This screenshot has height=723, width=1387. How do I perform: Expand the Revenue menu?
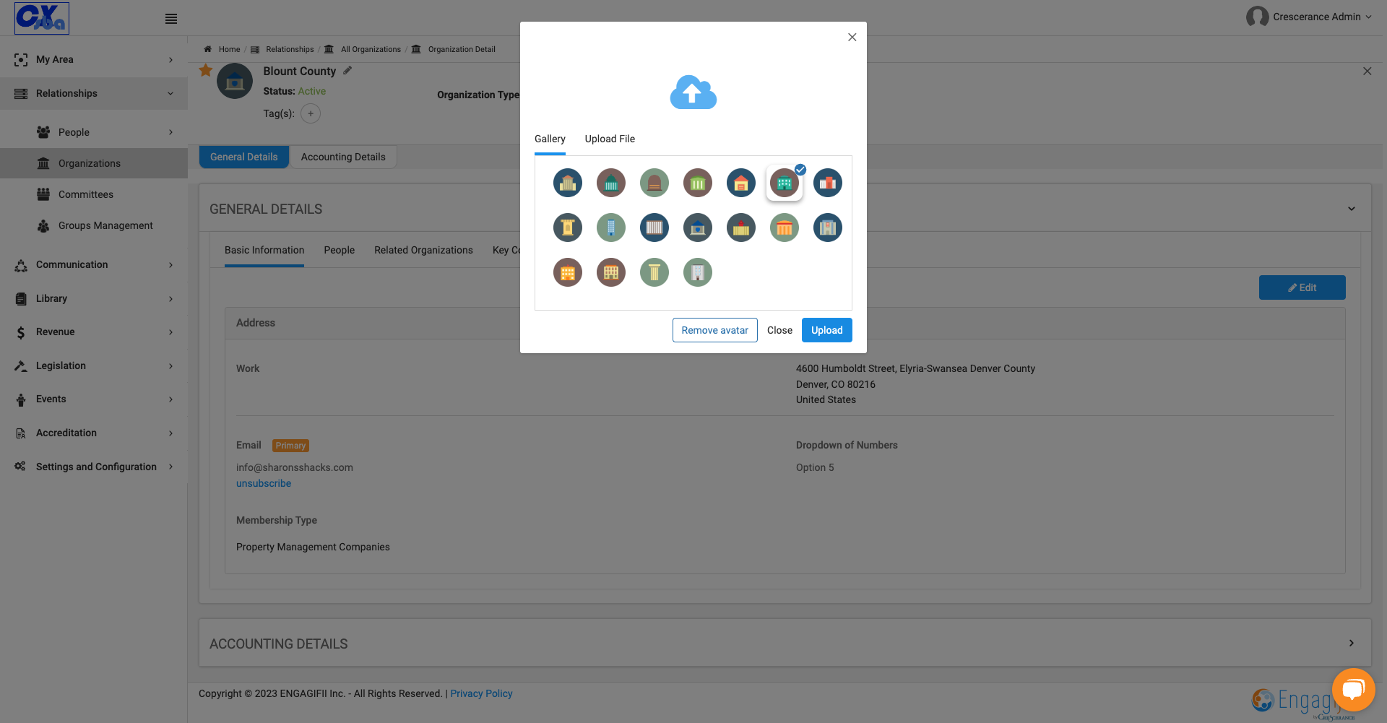tap(94, 332)
